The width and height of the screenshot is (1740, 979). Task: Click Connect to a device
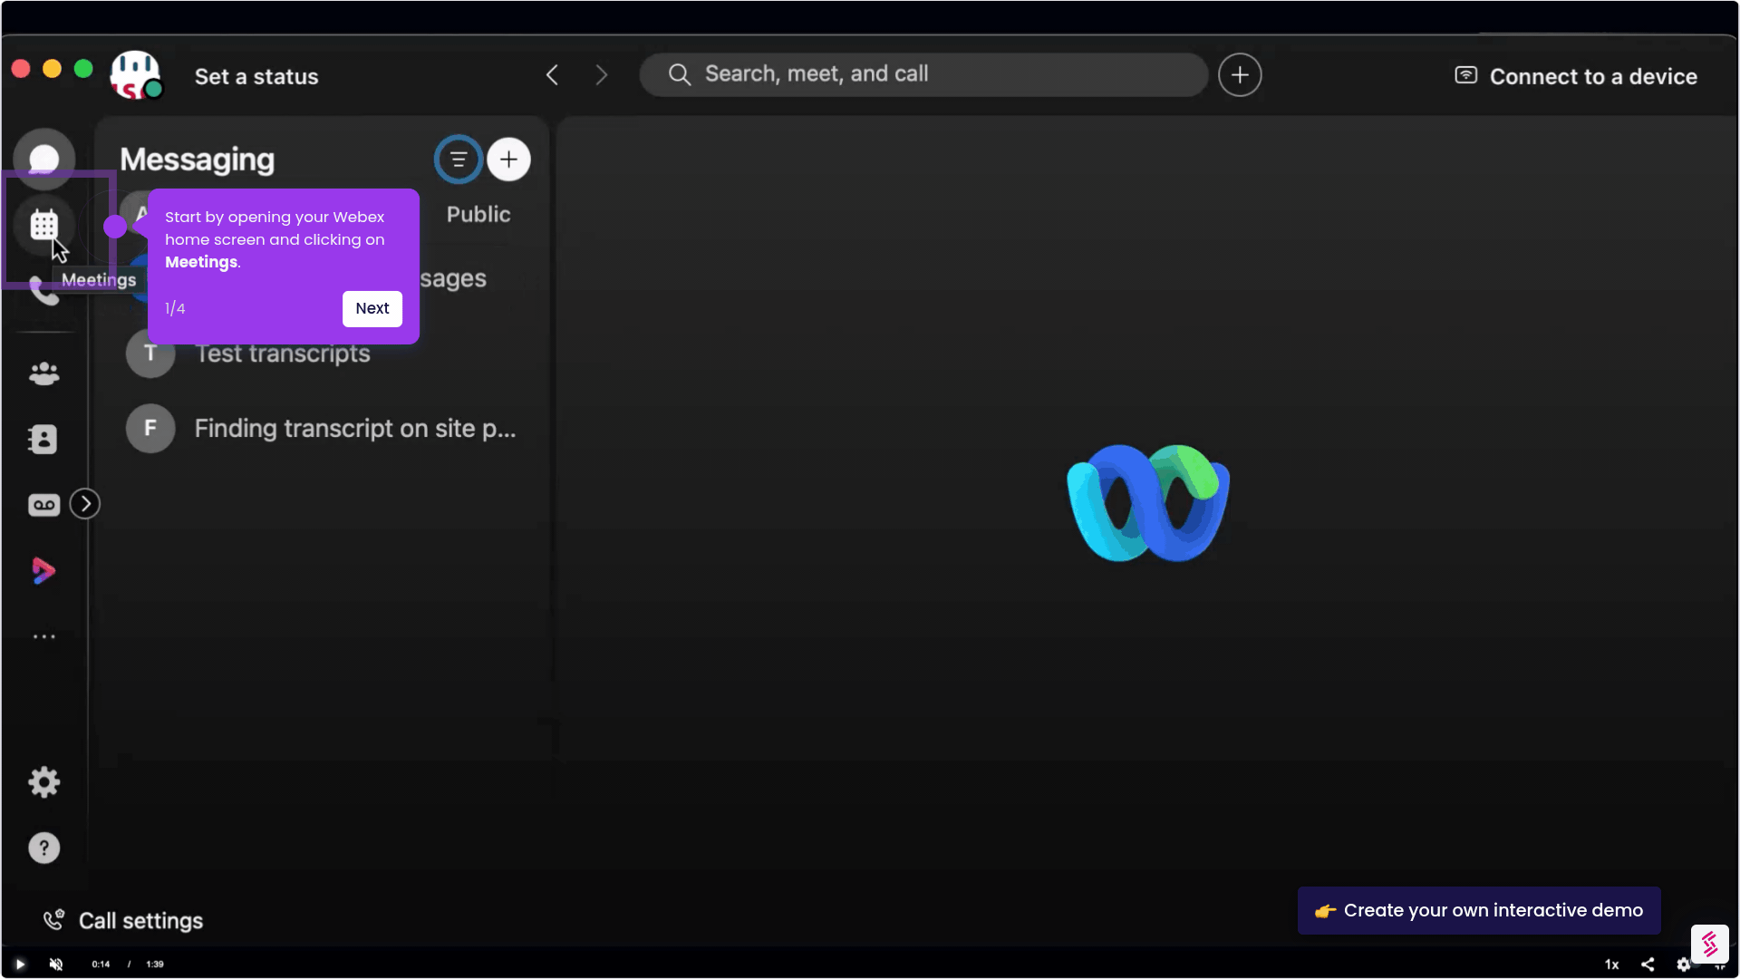1576,77
